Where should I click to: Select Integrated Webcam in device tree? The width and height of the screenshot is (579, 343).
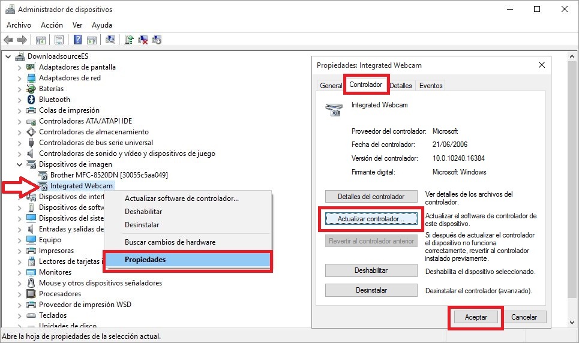[x=81, y=186]
